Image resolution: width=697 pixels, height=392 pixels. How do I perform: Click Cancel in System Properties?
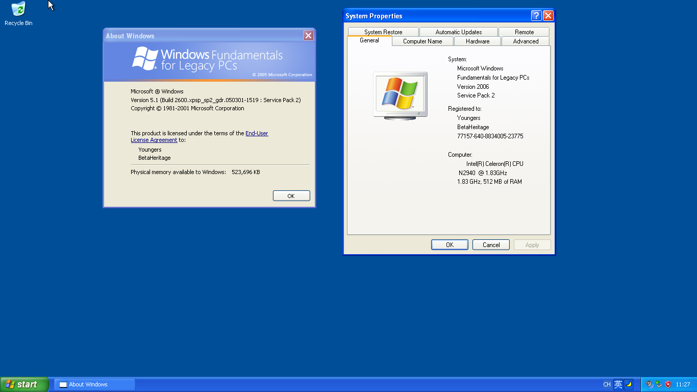click(491, 245)
